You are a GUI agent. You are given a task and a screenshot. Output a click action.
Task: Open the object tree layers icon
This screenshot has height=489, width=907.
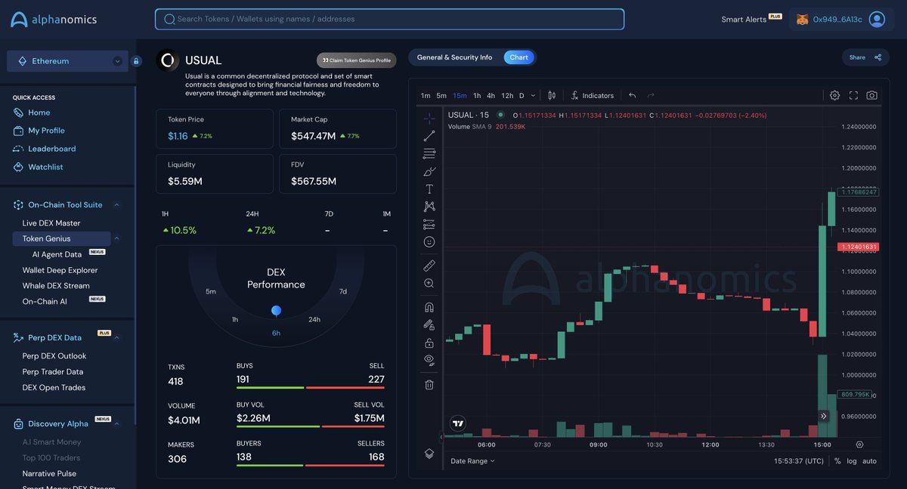pyautogui.click(x=429, y=454)
